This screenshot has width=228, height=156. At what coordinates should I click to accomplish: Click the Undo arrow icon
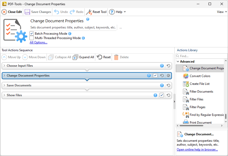[56, 12]
